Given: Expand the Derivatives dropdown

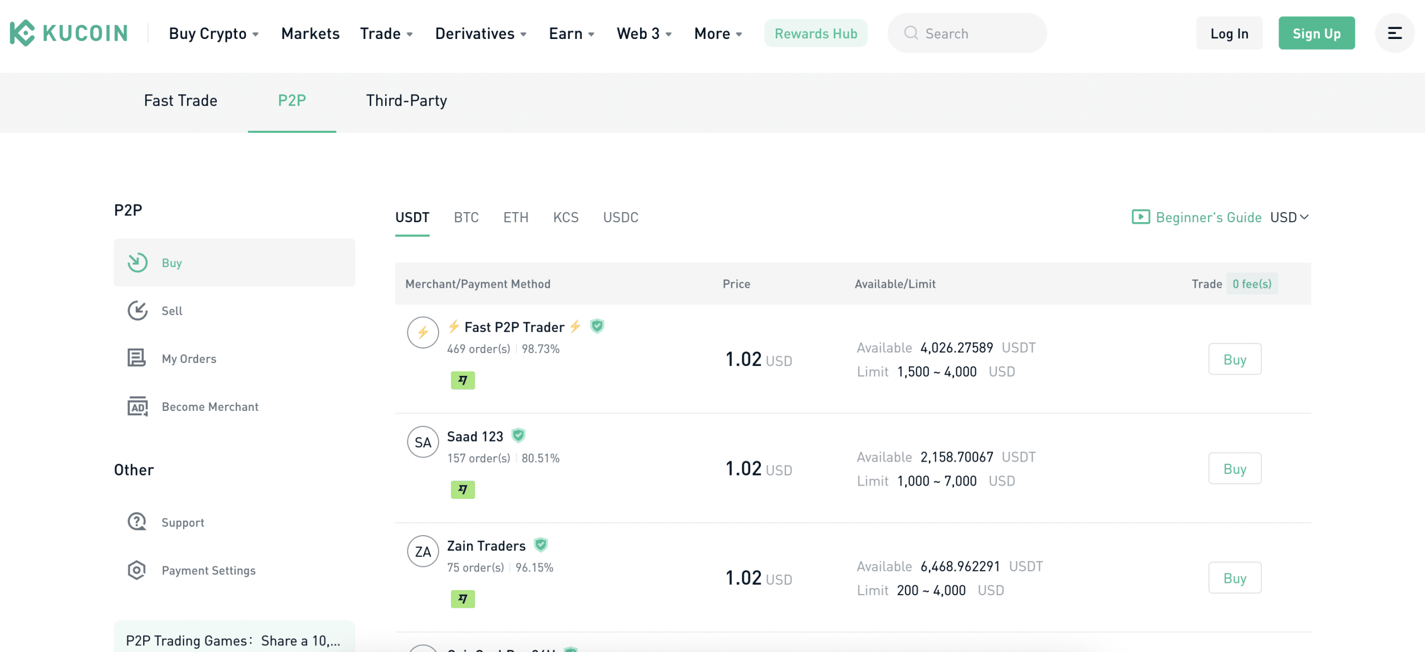Looking at the screenshot, I should pyautogui.click(x=481, y=33).
